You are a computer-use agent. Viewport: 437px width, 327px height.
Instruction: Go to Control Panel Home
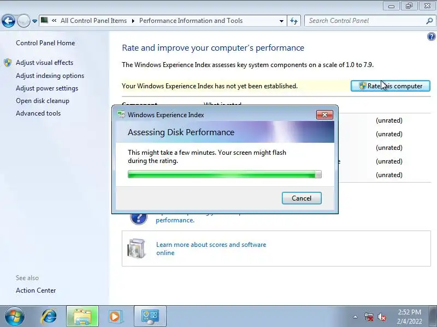click(x=45, y=43)
